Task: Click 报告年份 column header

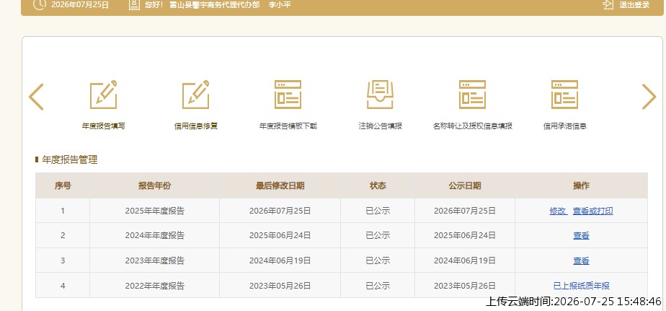Action: point(154,185)
